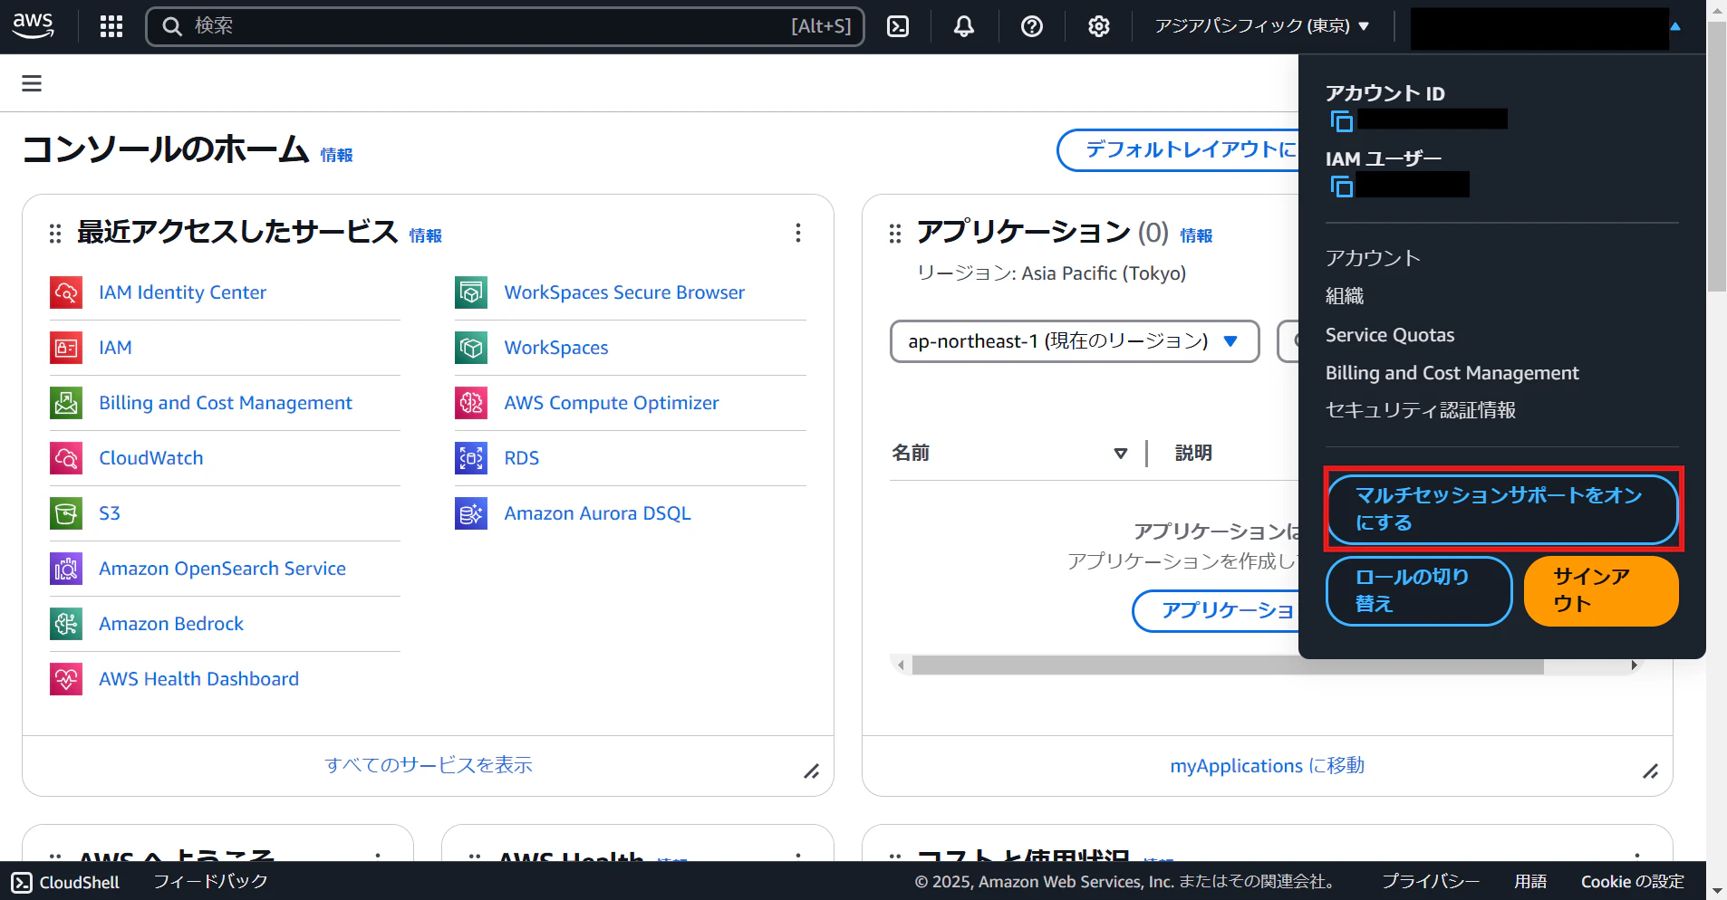The height and width of the screenshot is (900, 1727).
Task: Click 情報 link beside コンソールのホーム
Action: (x=336, y=156)
